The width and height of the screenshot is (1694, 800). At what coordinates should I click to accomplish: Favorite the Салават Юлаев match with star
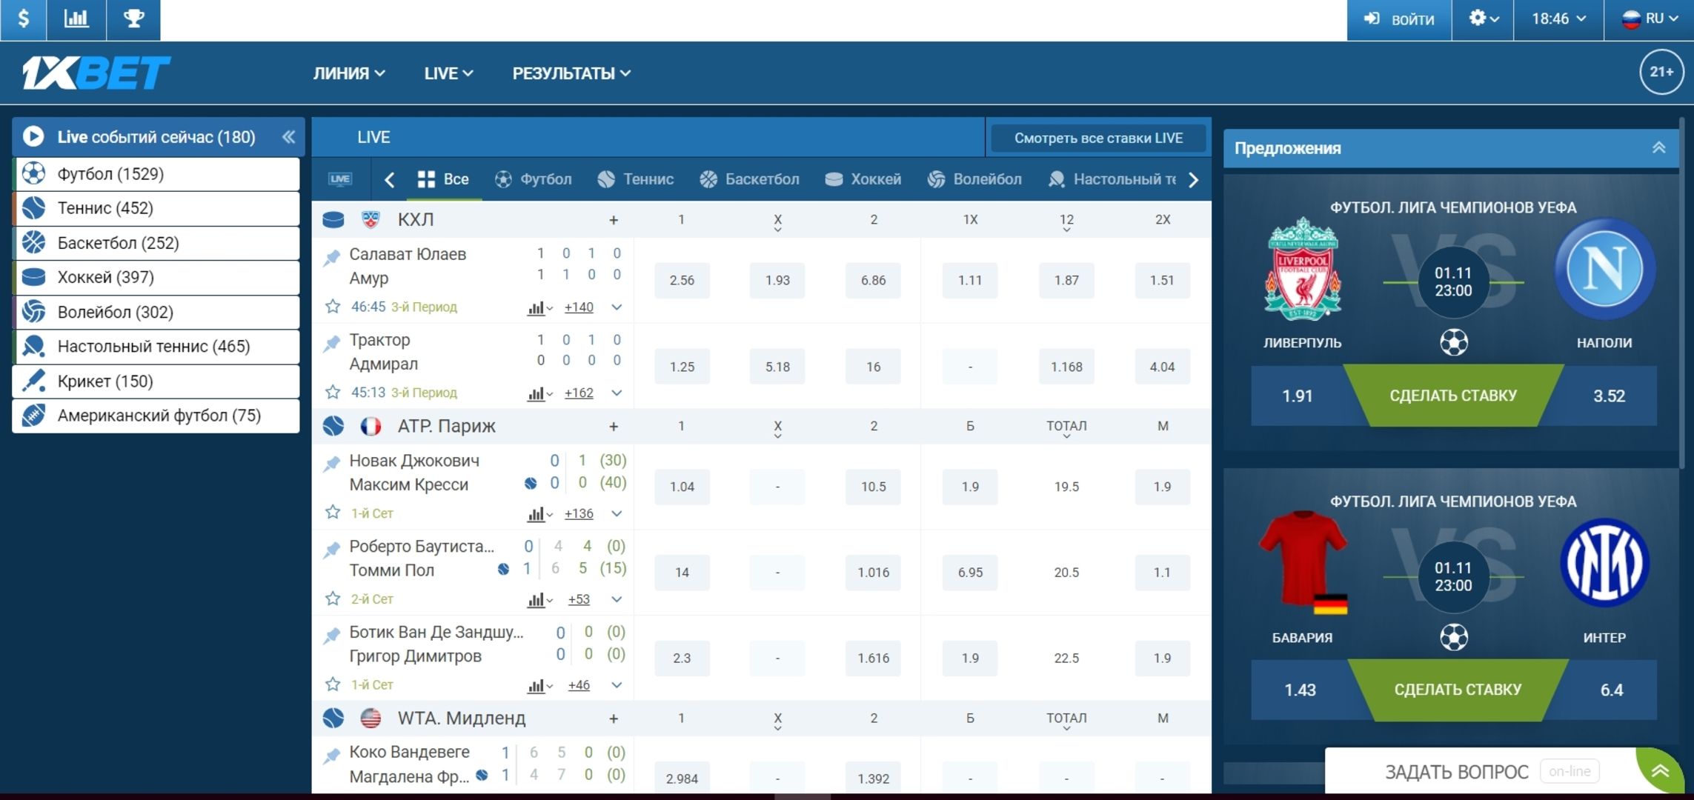(x=333, y=306)
